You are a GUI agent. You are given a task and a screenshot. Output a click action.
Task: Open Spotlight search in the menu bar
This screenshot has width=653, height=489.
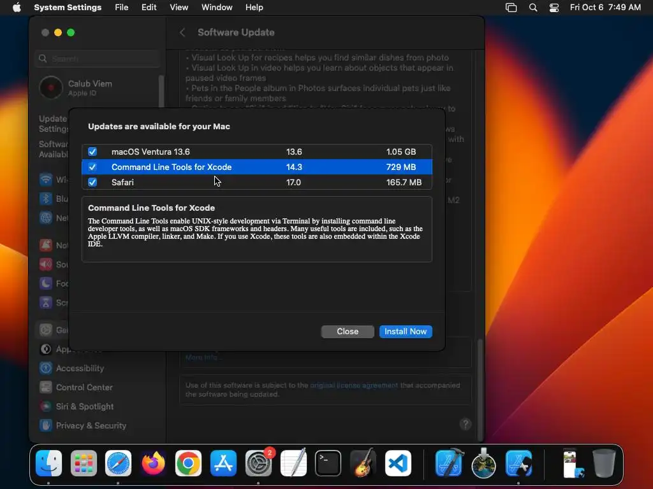(532, 8)
